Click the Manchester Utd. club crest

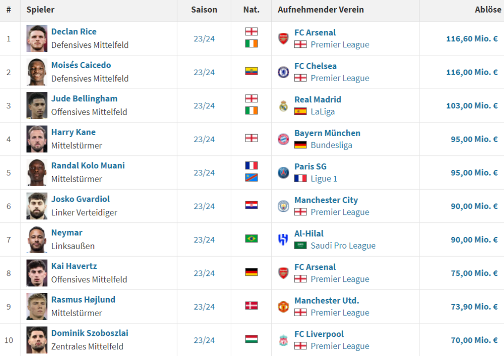point(284,307)
